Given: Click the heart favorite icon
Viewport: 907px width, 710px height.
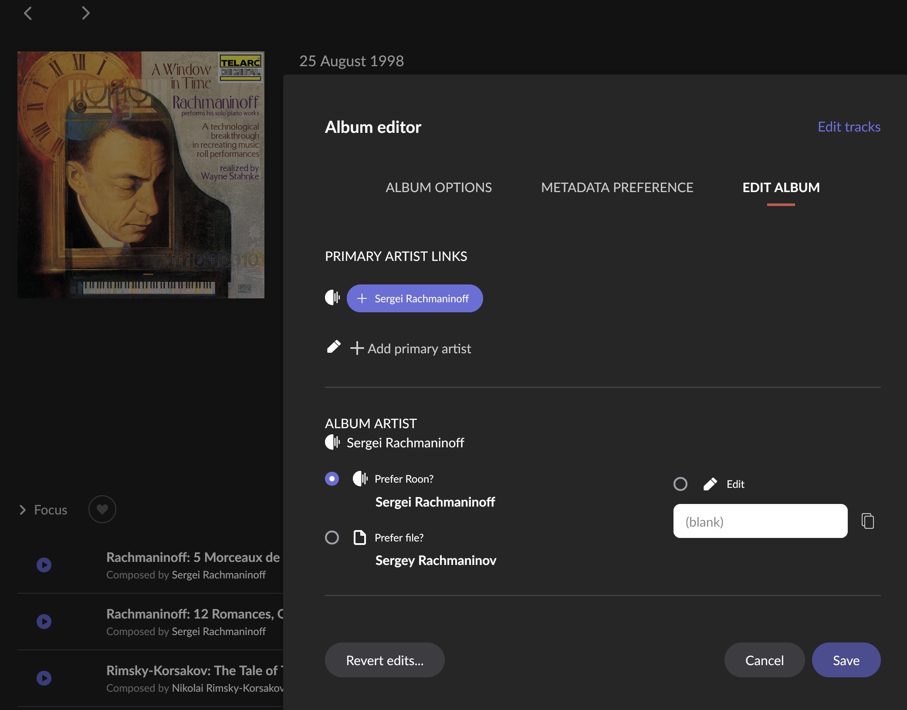Looking at the screenshot, I should (x=102, y=509).
